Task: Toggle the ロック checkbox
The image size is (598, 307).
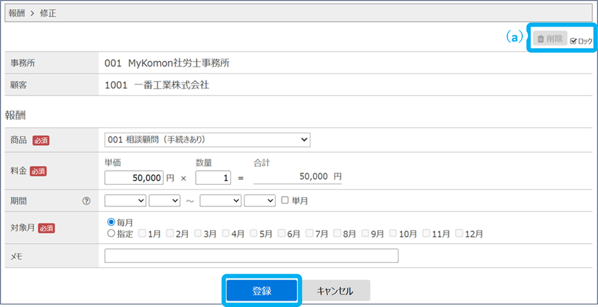Action: pos(574,41)
